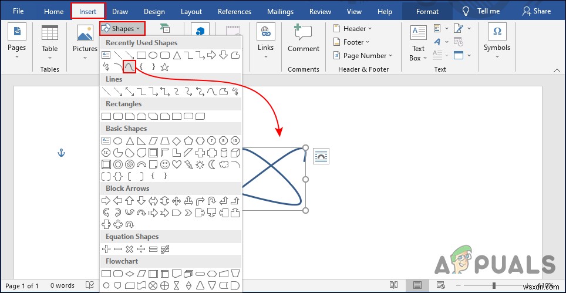Insert the Smiley Face basic shape
Viewport: 566px width, 293px height.
point(164,164)
